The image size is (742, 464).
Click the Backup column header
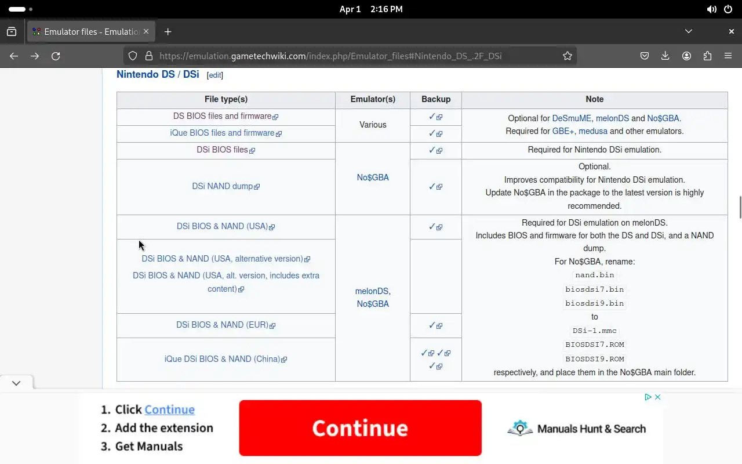[436, 99]
